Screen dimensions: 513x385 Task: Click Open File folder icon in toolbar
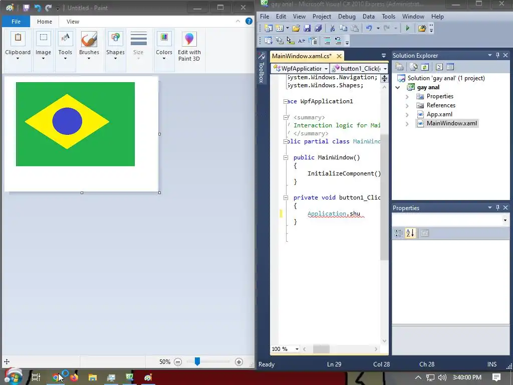[296, 29]
